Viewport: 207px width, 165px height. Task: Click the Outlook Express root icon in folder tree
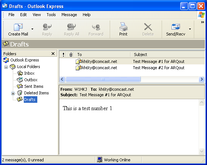tap(6, 60)
